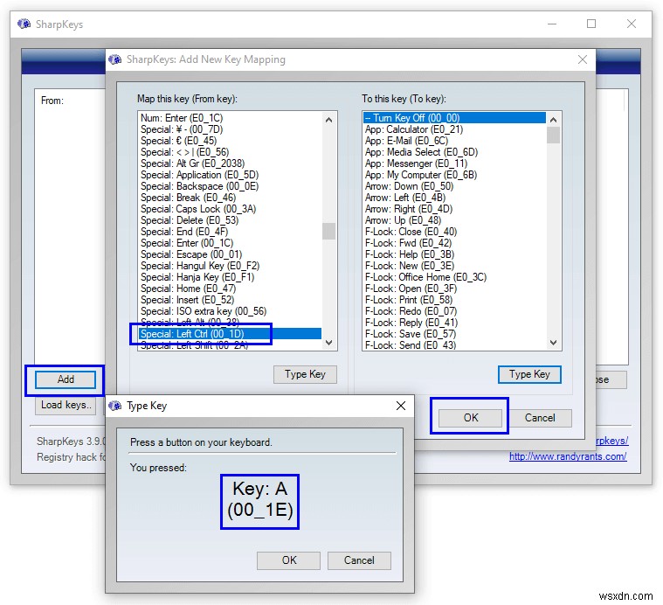Close the SharpKeys main window

click(x=632, y=24)
